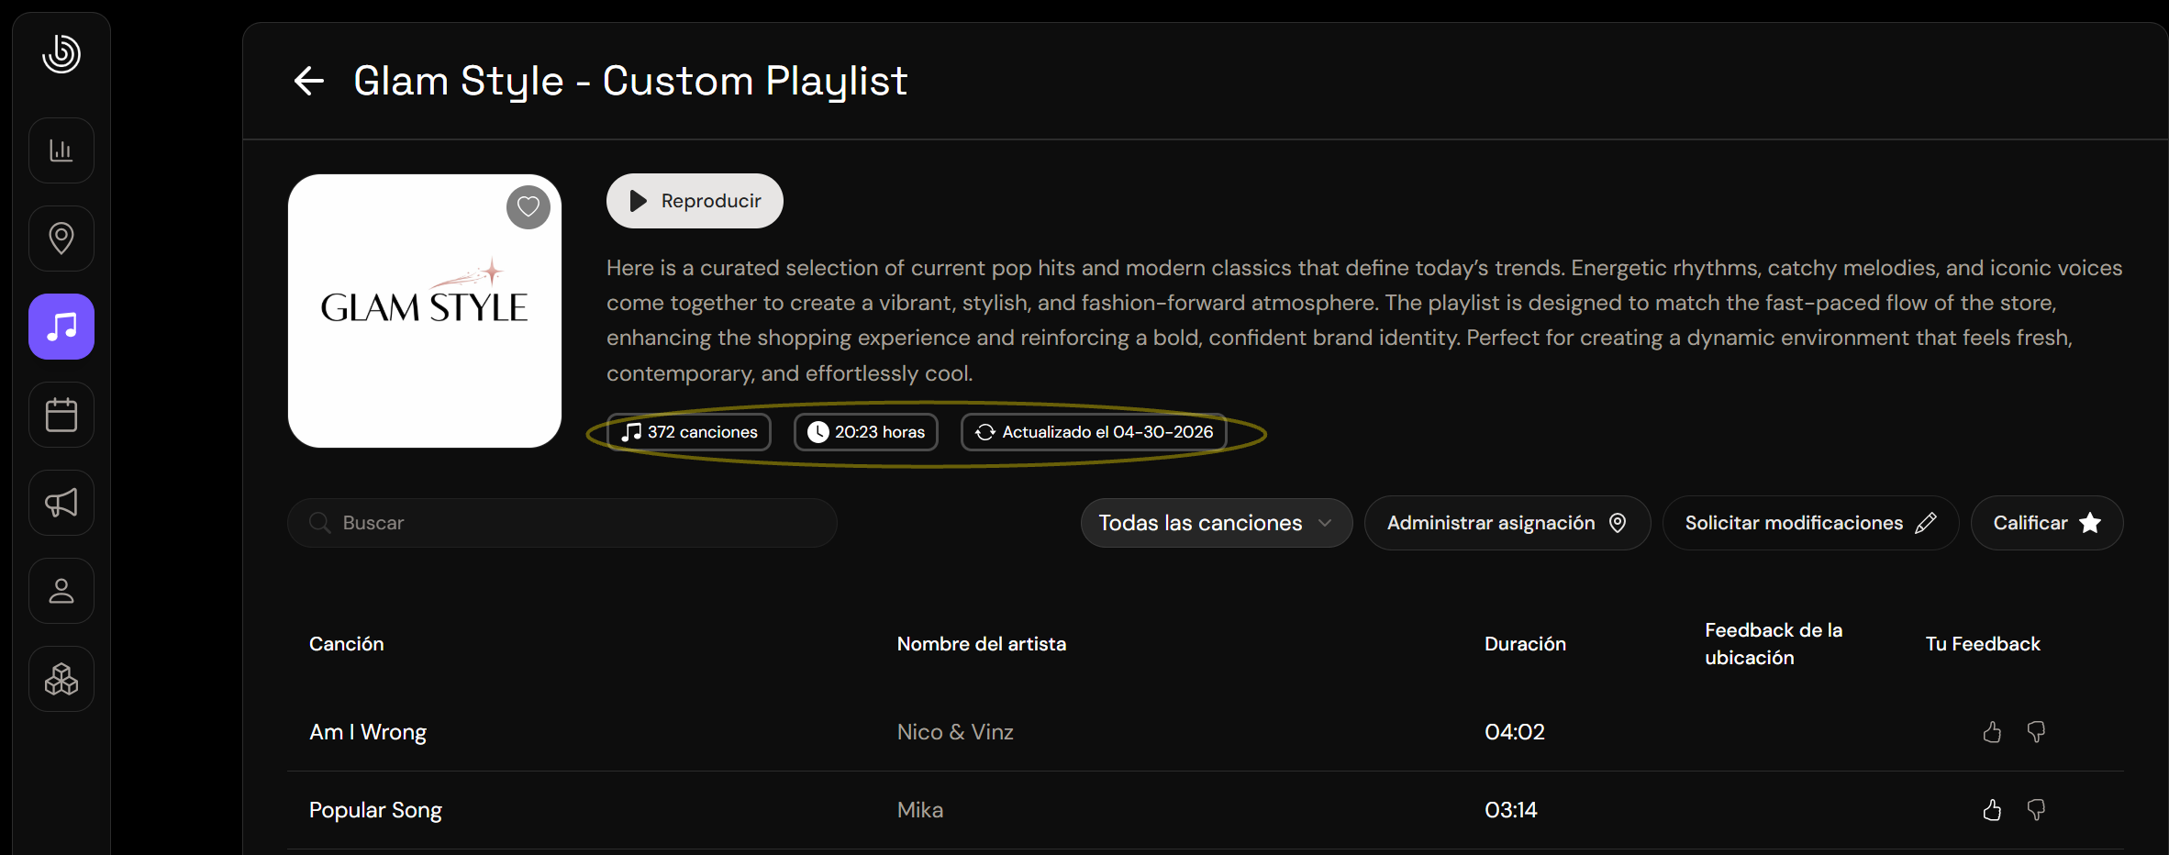Thumbs down the song Popular Song

(x=2036, y=810)
